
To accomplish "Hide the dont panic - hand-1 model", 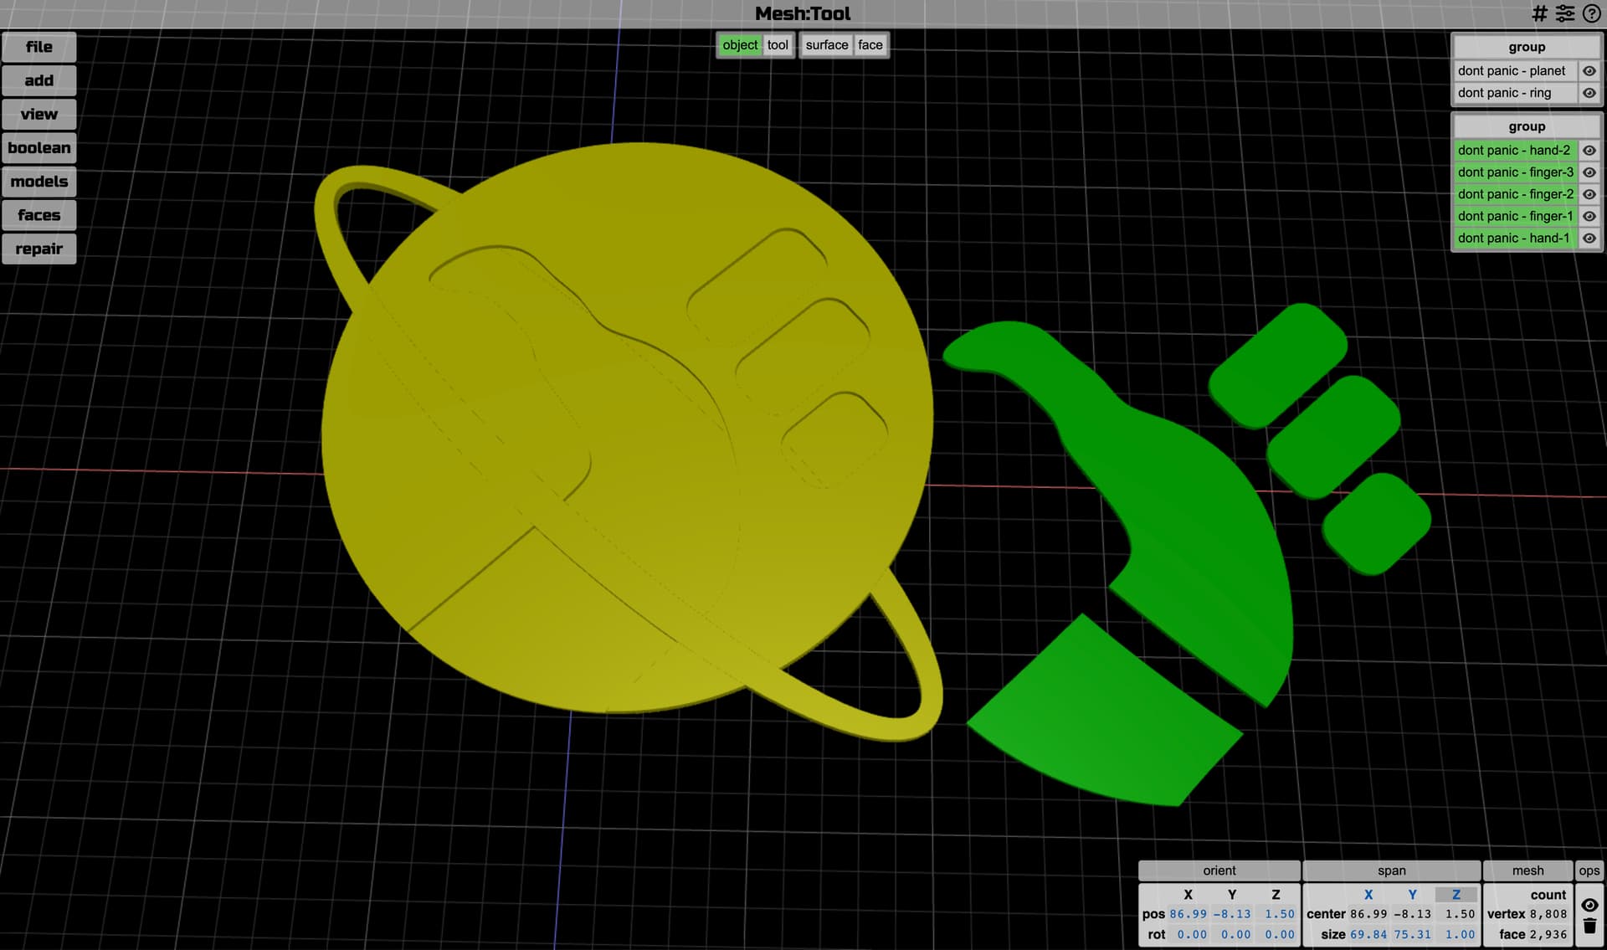I will 1589,238.
